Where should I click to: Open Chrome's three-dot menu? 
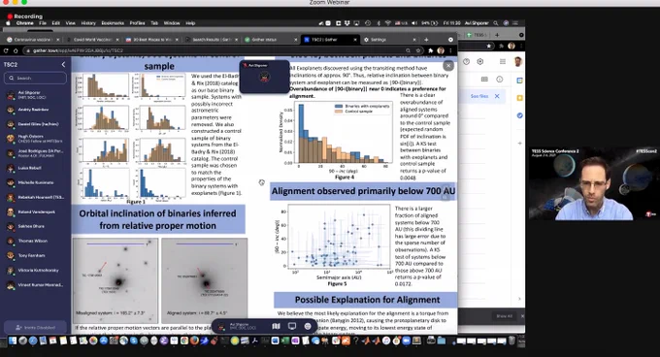coord(450,50)
